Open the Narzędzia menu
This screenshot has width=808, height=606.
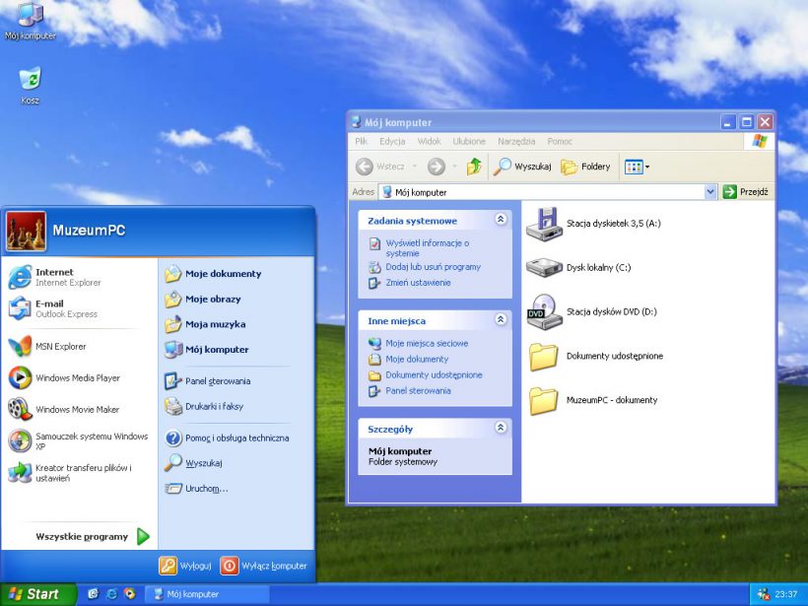(x=516, y=142)
